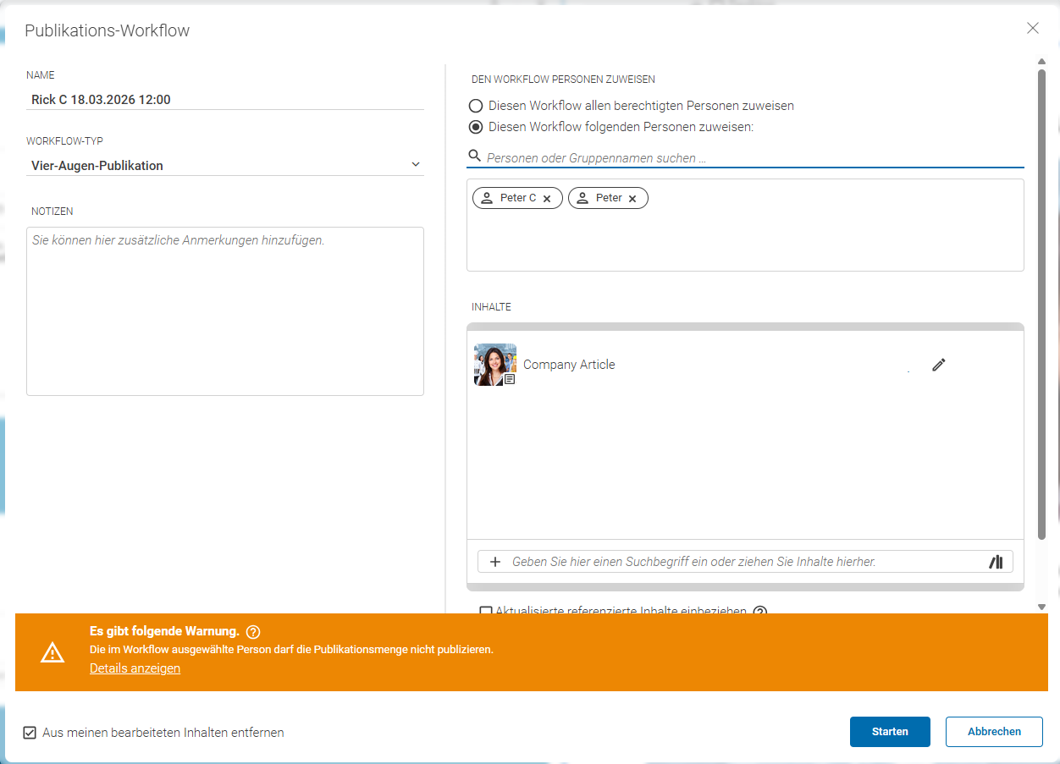Click the plus icon to add content
The image size is (1060, 764).
[495, 562]
